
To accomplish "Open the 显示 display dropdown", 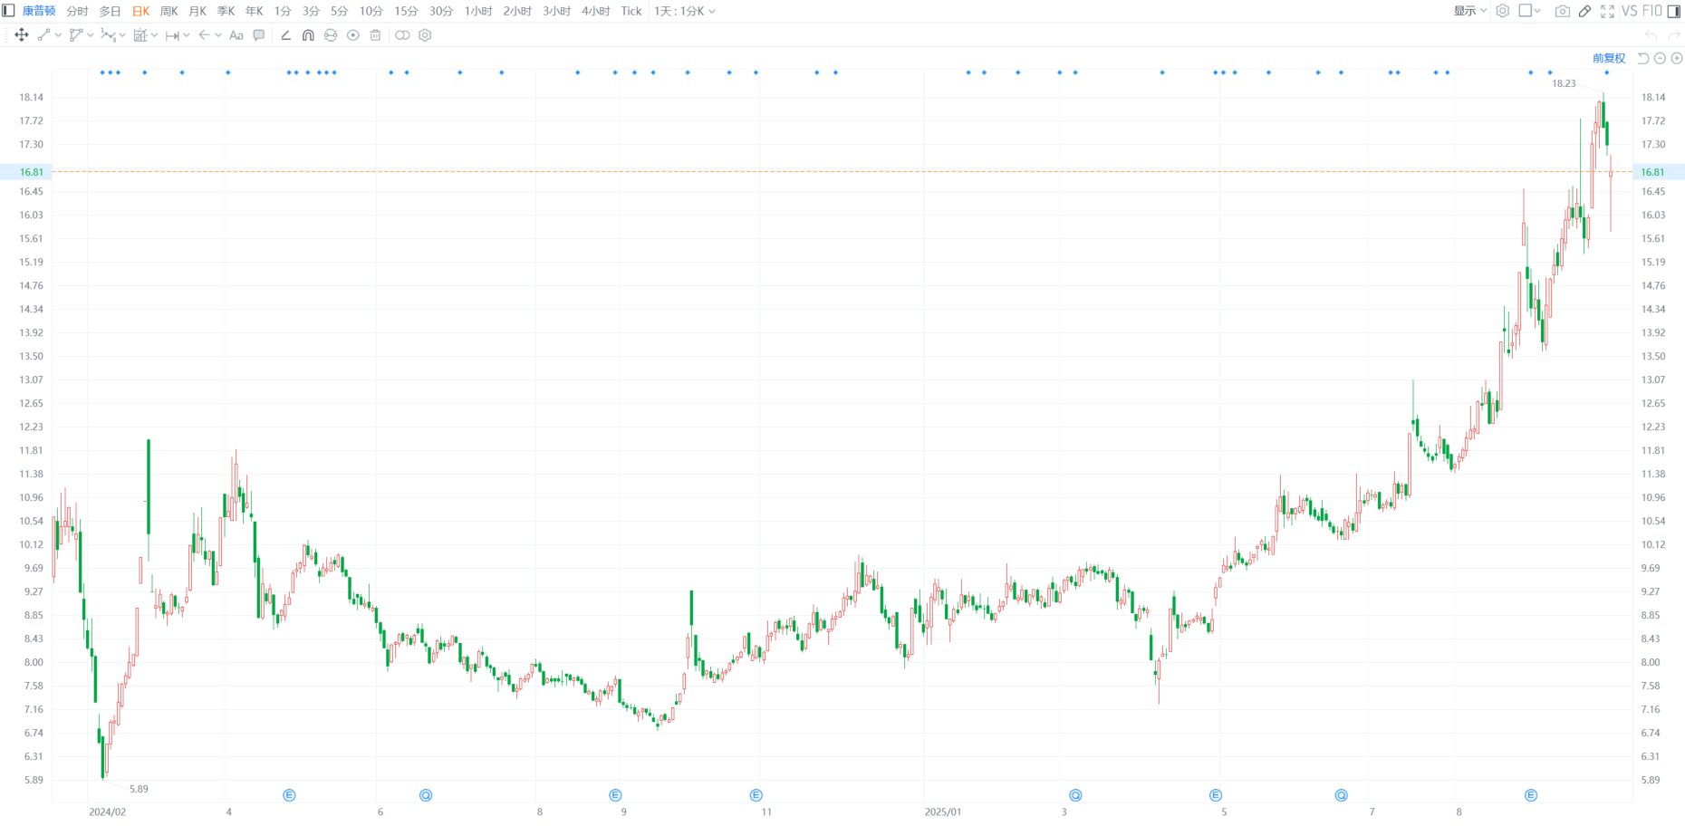I will tap(1469, 11).
